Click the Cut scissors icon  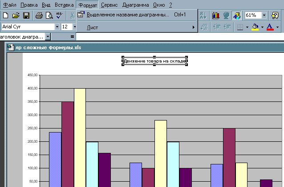coord(72,16)
